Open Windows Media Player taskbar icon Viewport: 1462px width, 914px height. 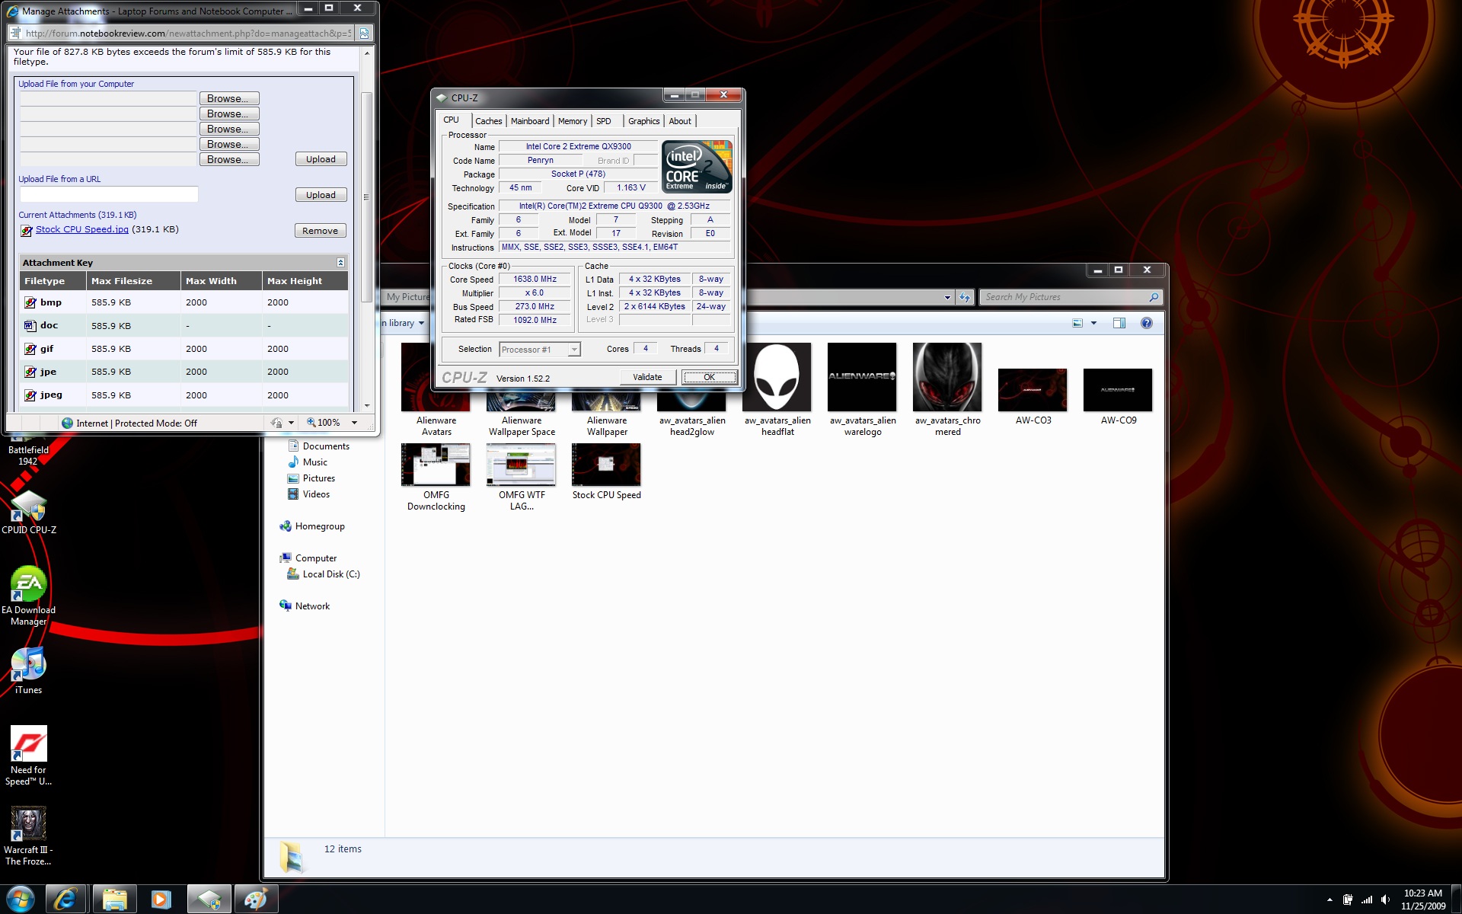coord(161,900)
